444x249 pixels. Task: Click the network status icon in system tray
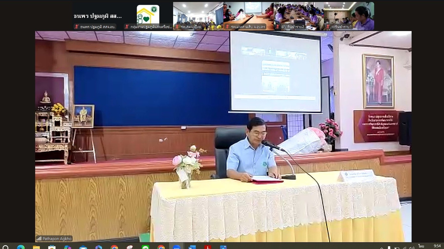click(x=405, y=248)
